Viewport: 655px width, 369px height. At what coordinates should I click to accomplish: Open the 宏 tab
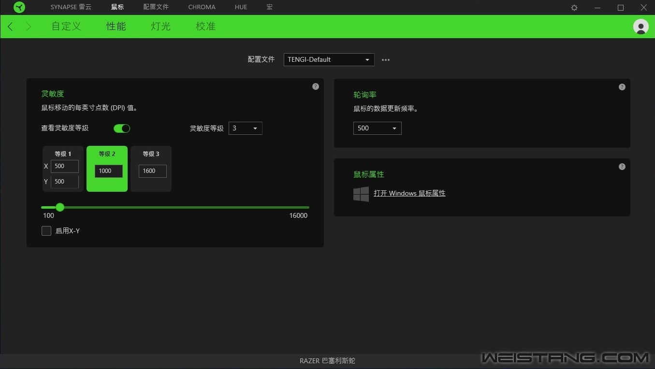coord(269,7)
